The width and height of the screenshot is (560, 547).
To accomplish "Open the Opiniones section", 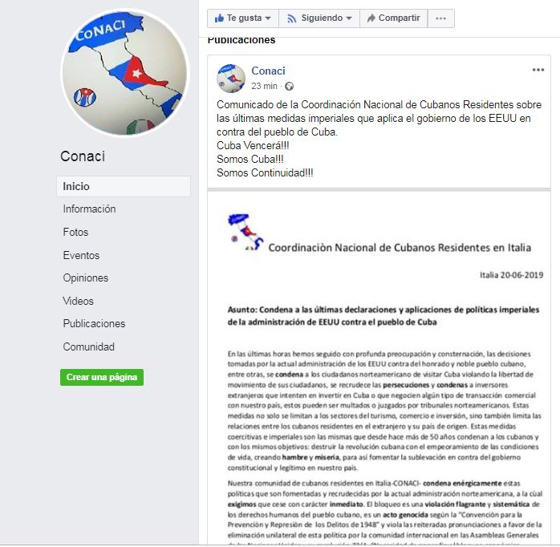I will (85, 278).
